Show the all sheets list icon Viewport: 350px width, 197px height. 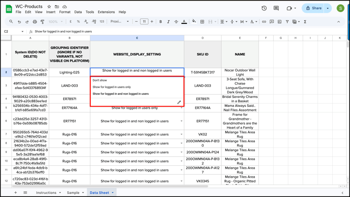click(x=25, y=192)
